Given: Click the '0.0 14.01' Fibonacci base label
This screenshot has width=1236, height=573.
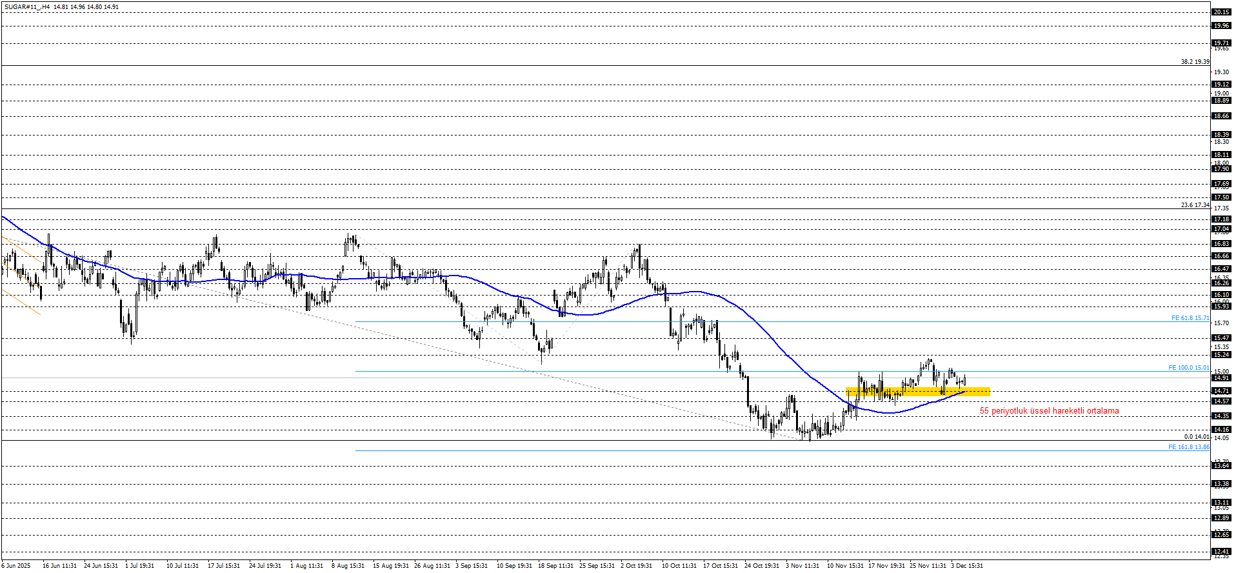Looking at the screenshot, I should (1196, 437).
